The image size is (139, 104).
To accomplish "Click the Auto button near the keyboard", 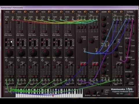I will pyautogui.click(x=98, y=93).
